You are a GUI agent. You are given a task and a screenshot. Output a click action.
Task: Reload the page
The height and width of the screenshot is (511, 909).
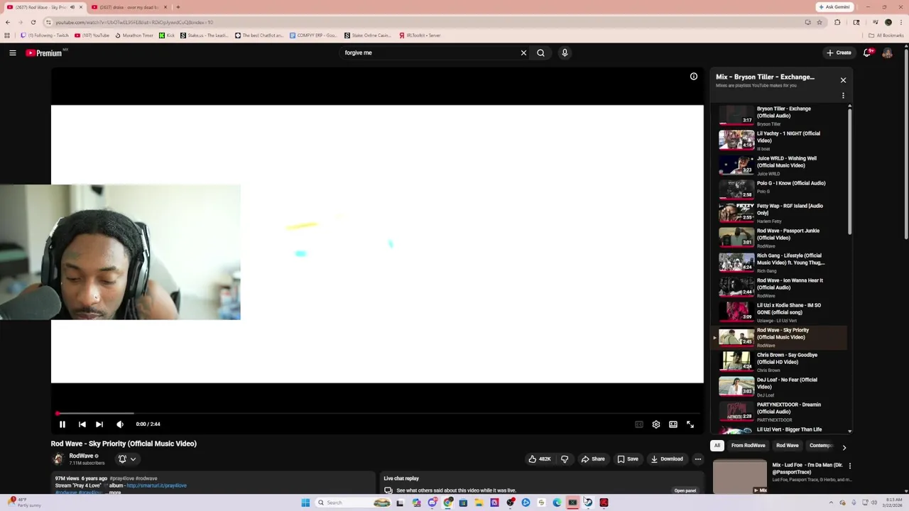coord(33,22)
